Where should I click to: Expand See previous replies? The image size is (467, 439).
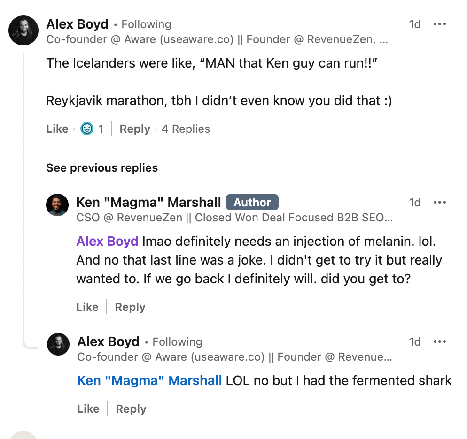pyautogui.click(x=101, y=167)
